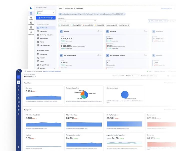Open the Key Metrics dropdown chevron
176x151 pixels.
pos(35,77)
